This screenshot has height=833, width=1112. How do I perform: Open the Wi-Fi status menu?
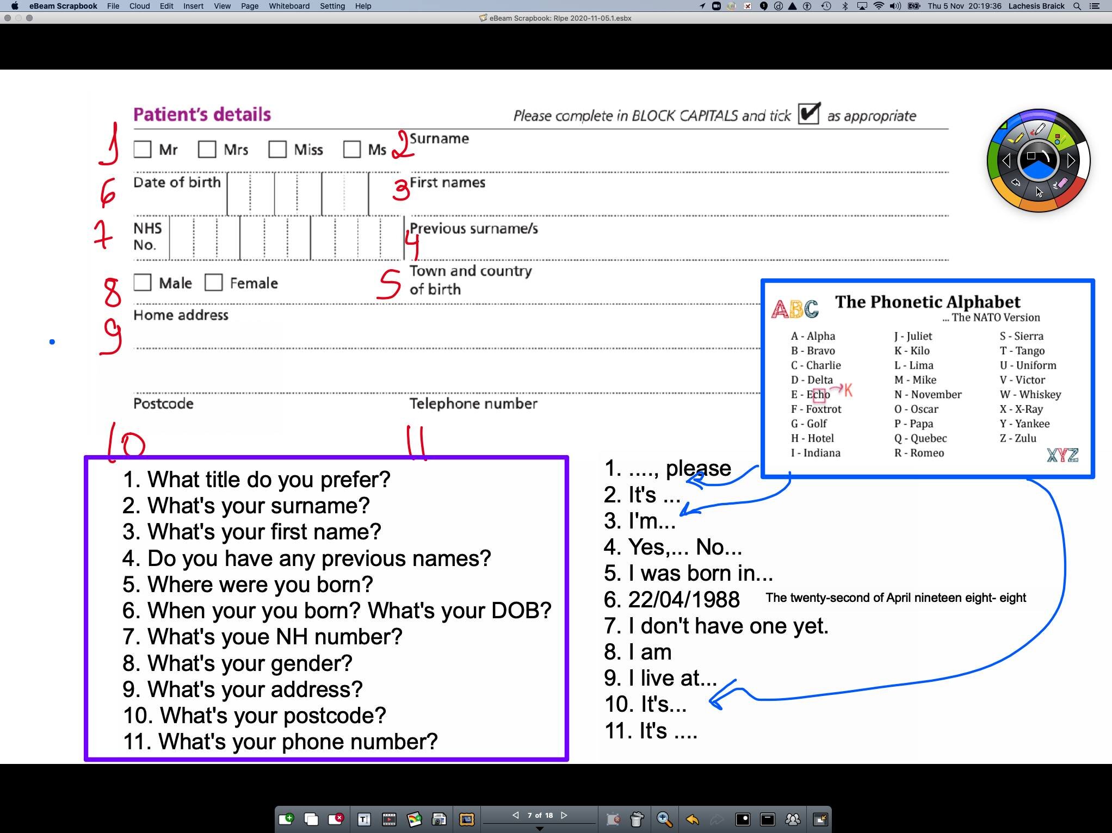879,6
